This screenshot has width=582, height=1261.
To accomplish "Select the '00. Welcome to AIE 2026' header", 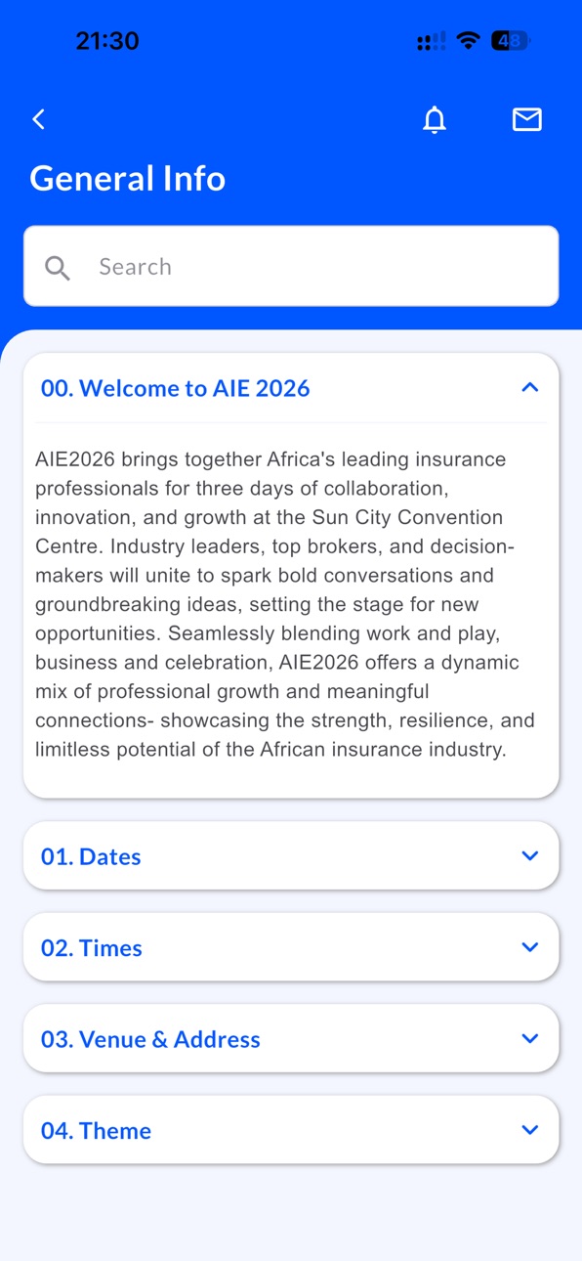I will [x=176, y=388].
